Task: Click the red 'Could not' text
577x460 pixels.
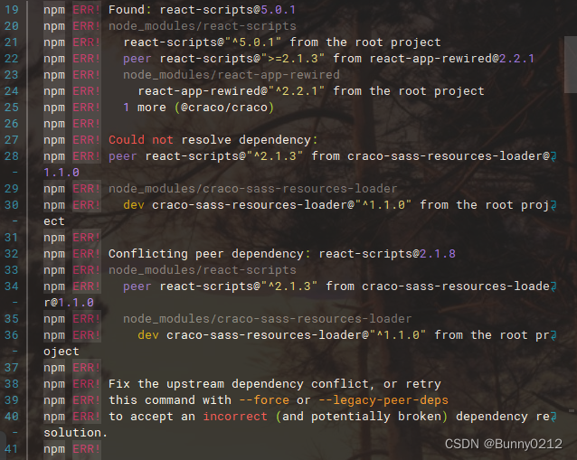Action: point(141,140)
